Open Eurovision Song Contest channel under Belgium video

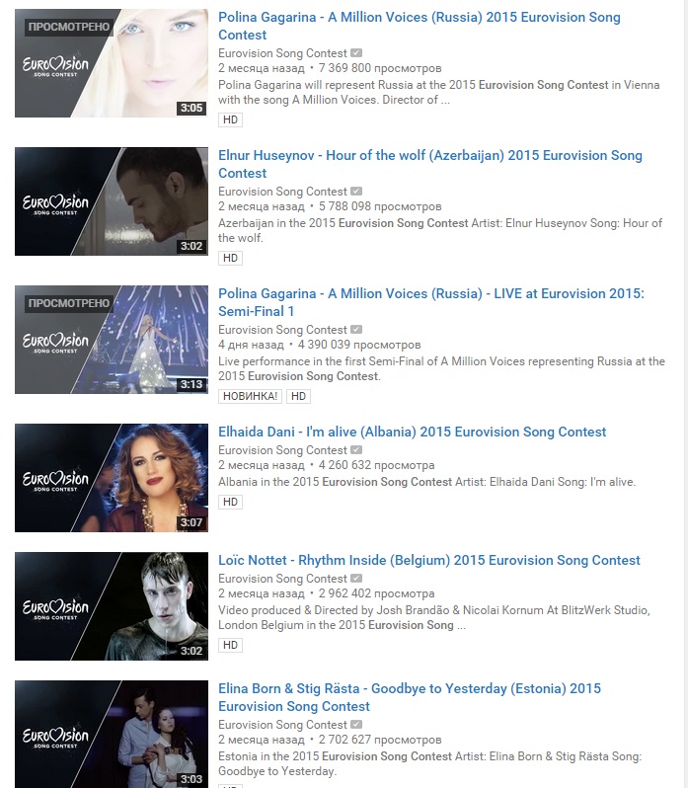click(282, 579)
